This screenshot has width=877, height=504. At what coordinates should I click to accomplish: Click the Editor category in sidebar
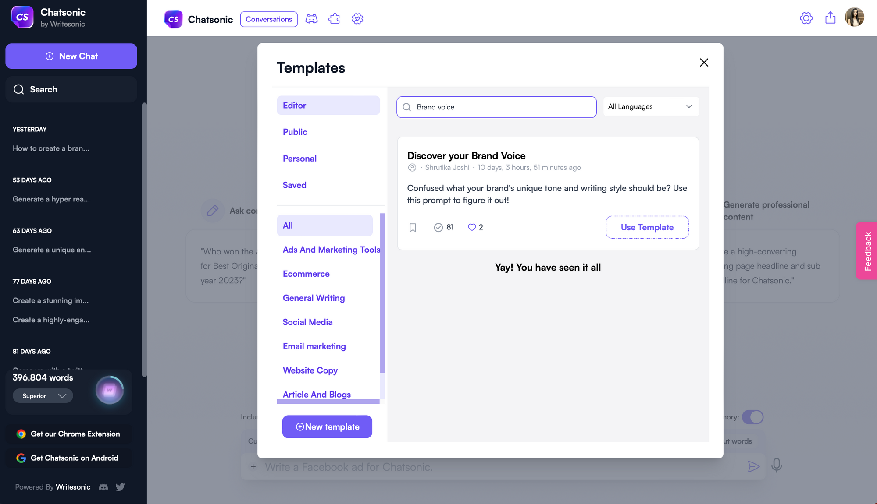point(328,105)
